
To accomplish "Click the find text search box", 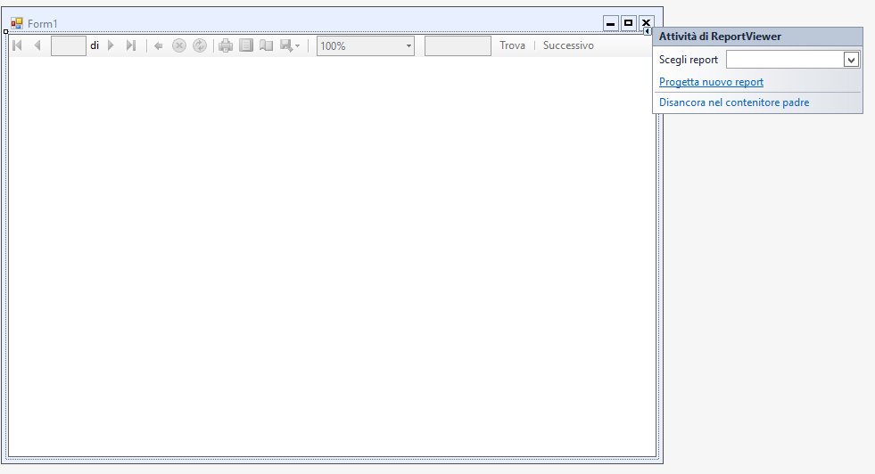I will [x=458, y=45].
